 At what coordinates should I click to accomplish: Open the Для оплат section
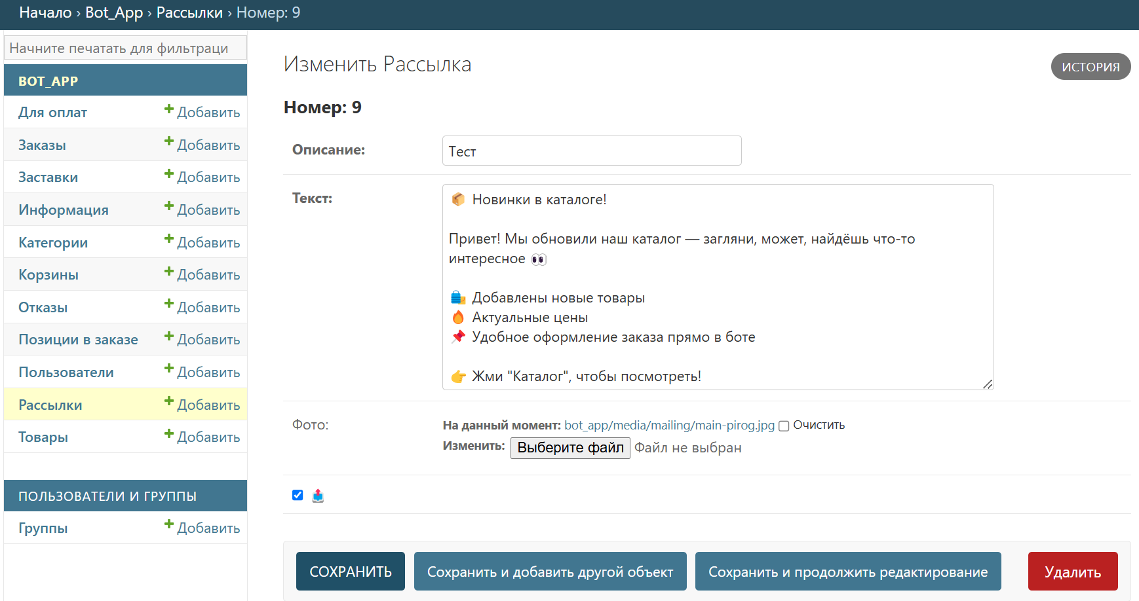pos(52,113)
